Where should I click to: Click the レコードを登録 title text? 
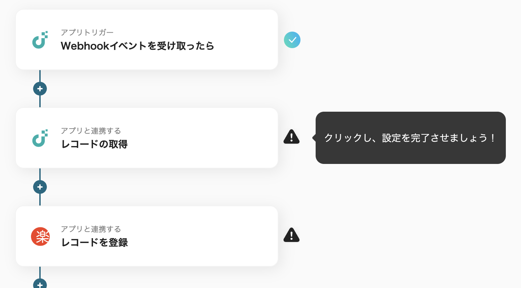pos(94,243)
